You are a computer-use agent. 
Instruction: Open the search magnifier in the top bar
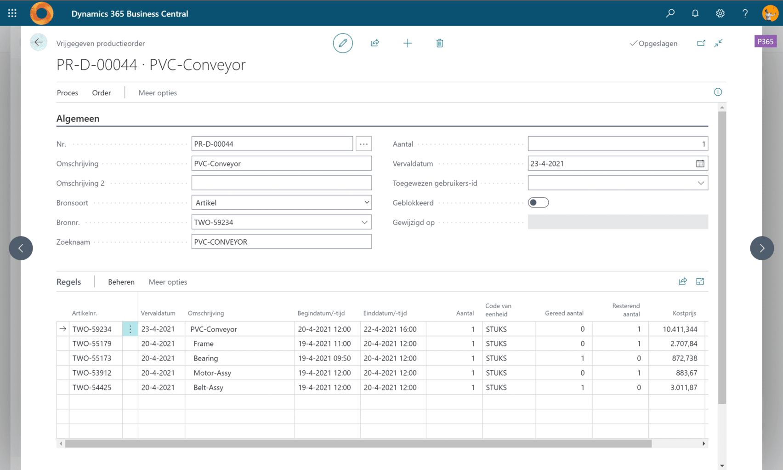670,13
